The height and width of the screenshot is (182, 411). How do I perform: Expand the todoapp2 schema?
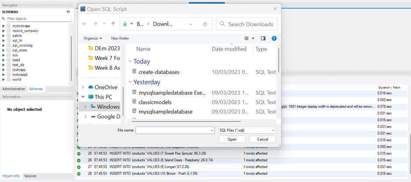[x=3, y=75]
